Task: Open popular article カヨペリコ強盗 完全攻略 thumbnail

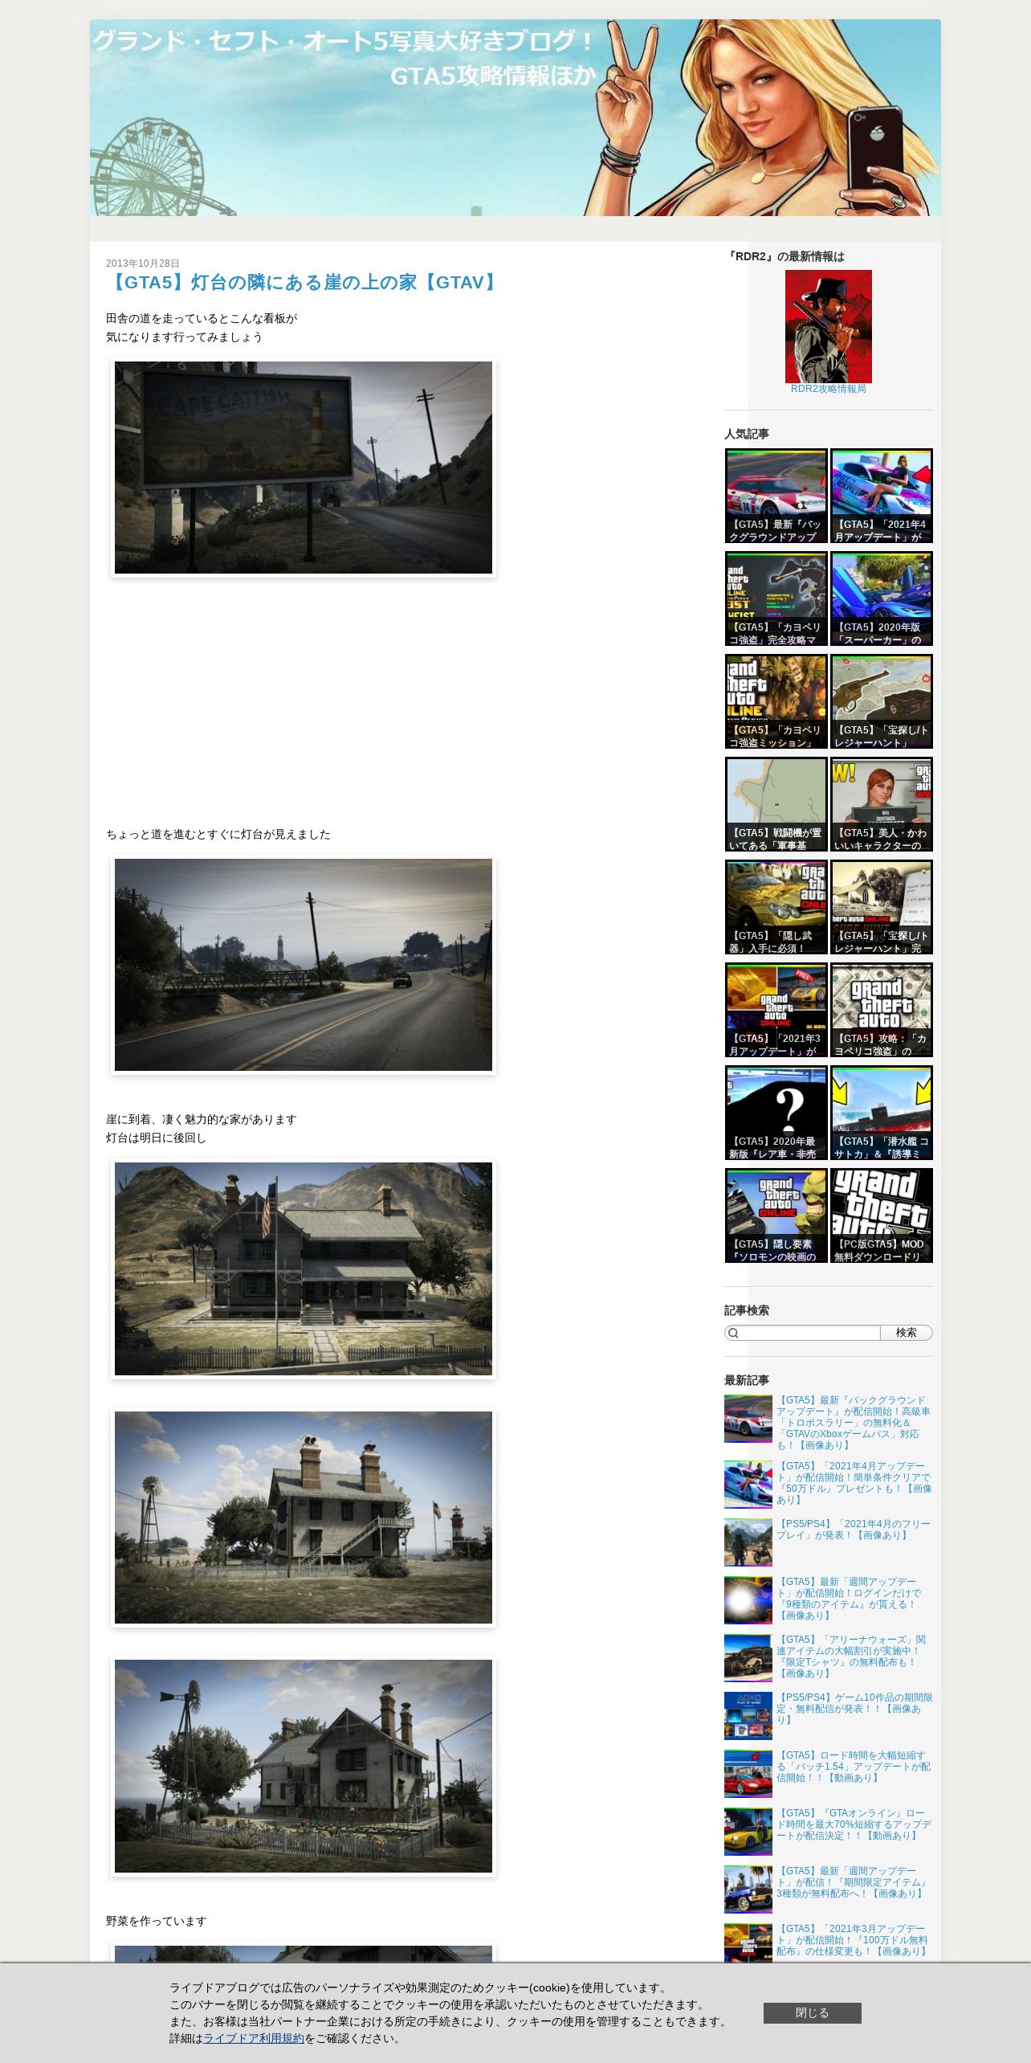Action: tap(776, 598)
